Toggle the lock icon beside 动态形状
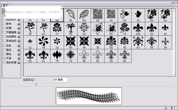This screenshot has height=110, width=178. 19,20
